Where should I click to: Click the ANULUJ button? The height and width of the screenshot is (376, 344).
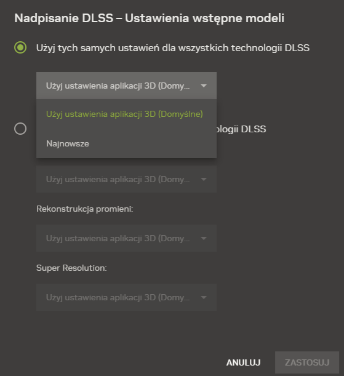243,362
